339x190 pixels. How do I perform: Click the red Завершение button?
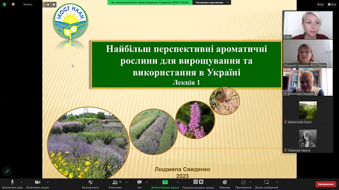click(x=326, y=184)
